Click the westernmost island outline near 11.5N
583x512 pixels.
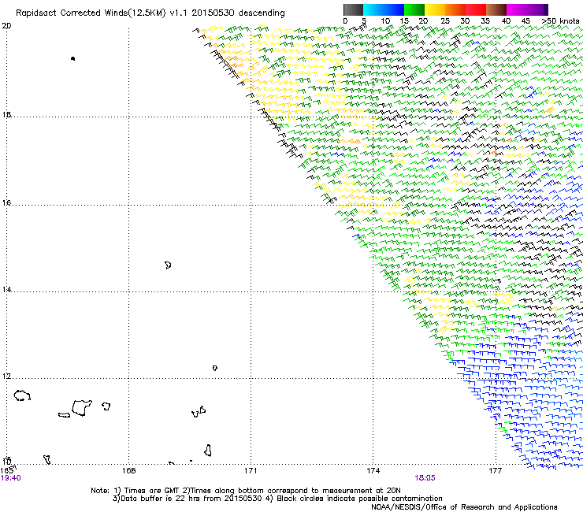[22, 395]
